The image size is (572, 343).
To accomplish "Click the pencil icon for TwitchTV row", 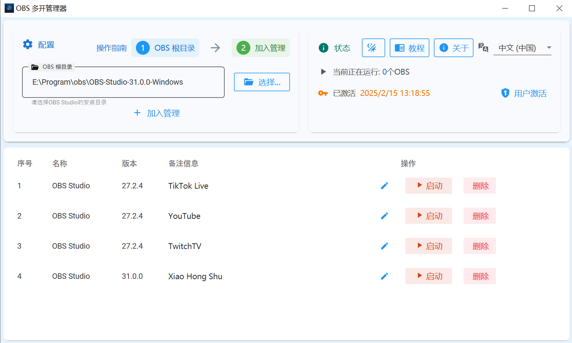I will click(x=384, y=246).
